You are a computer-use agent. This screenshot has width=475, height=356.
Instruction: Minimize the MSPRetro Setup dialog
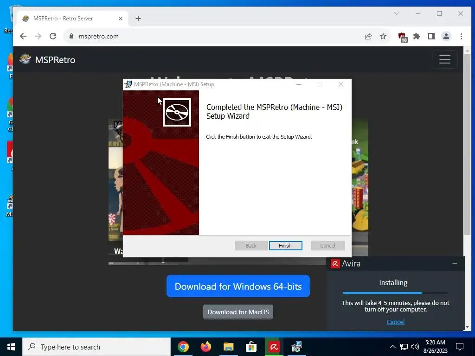(299, 84)
